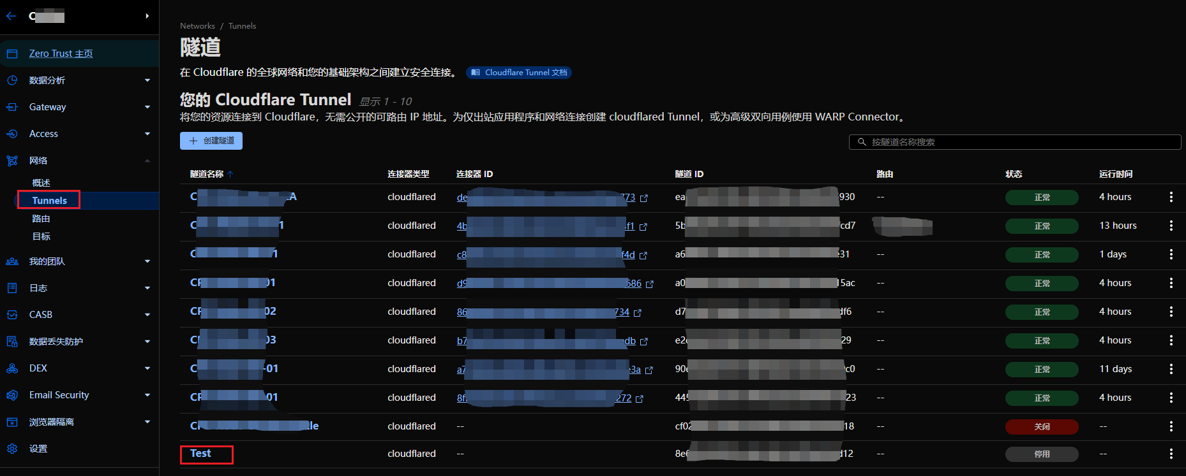Click the search magnifier icon

862,142
